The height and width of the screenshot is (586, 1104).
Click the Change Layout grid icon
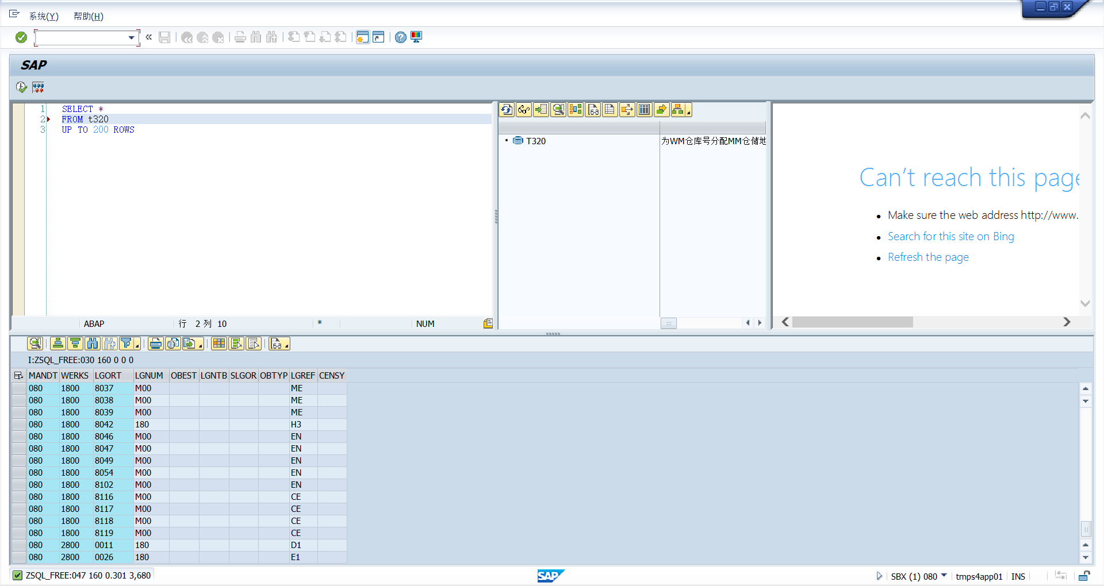[219, 344]
